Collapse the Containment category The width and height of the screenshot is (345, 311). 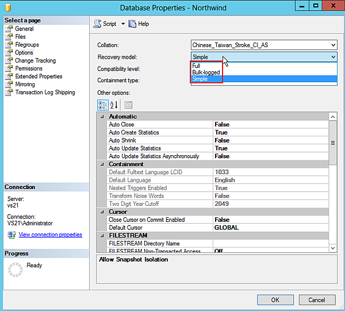(102, 164)
